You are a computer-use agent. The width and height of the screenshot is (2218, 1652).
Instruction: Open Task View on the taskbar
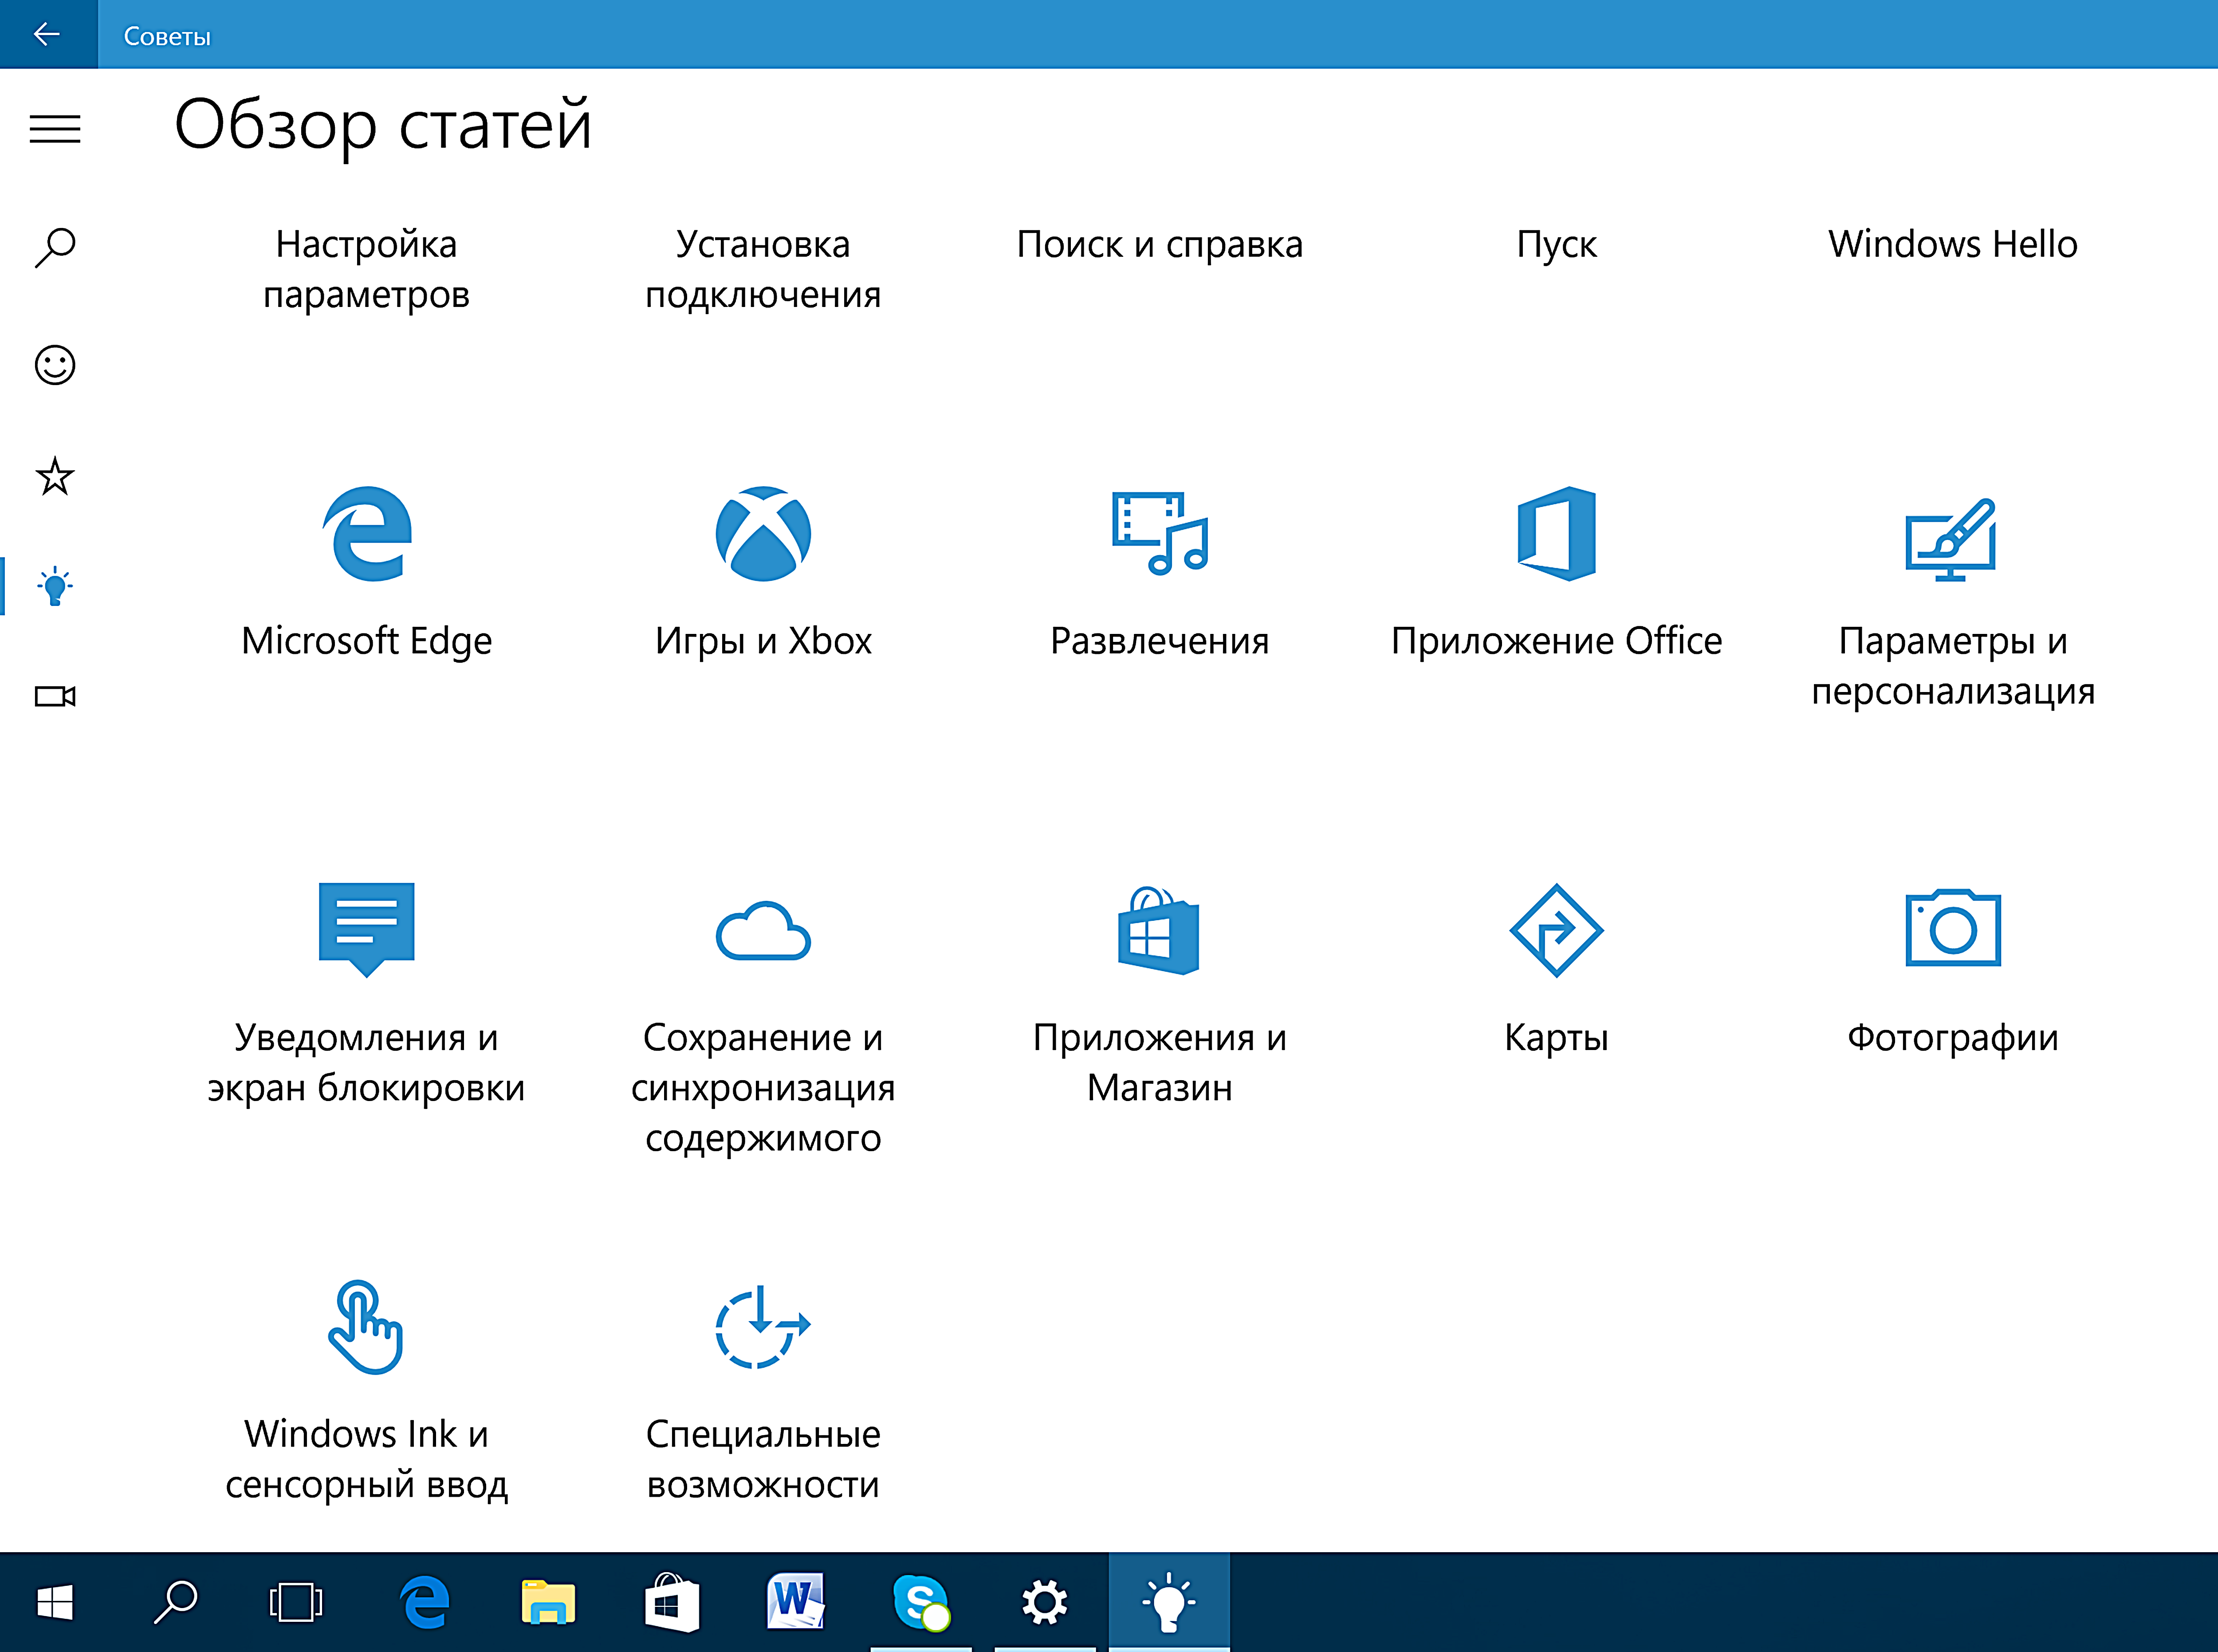point(296,1602)
